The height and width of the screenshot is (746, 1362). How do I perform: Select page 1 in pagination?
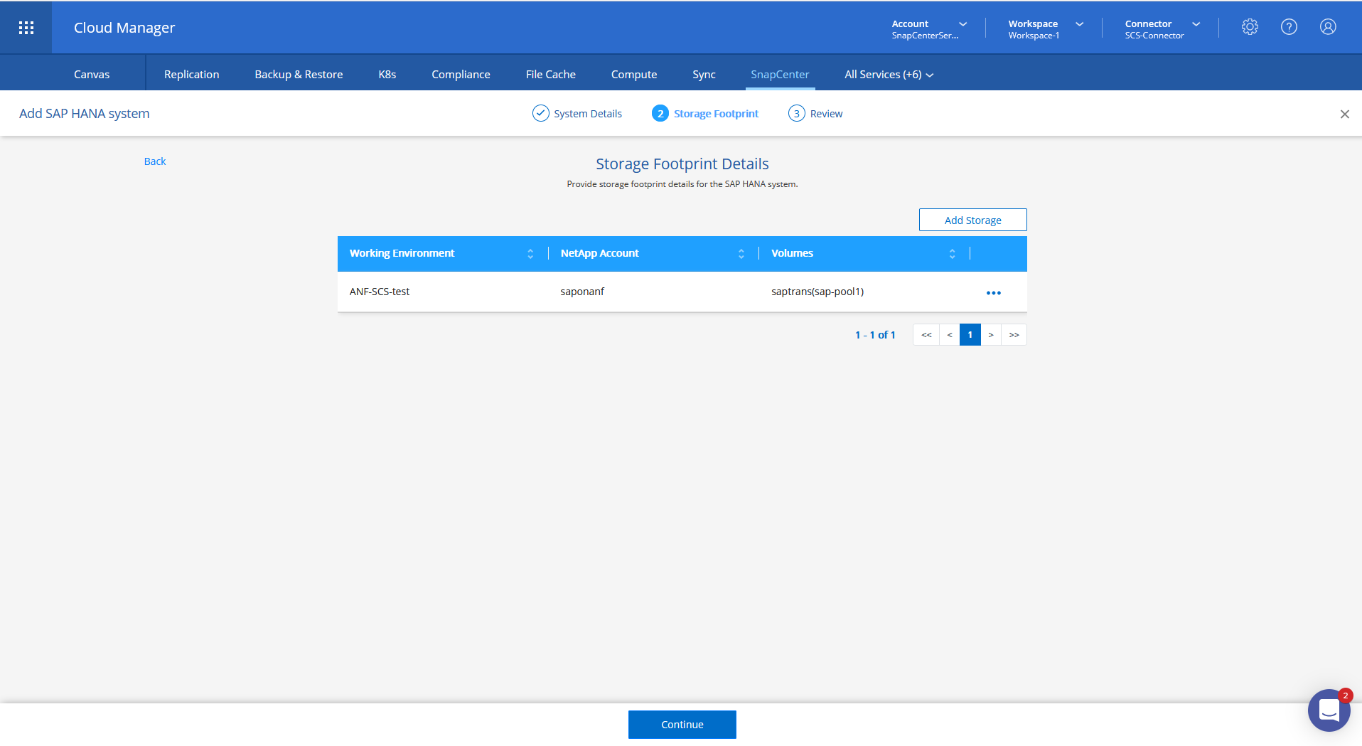(x=970, y=335)
